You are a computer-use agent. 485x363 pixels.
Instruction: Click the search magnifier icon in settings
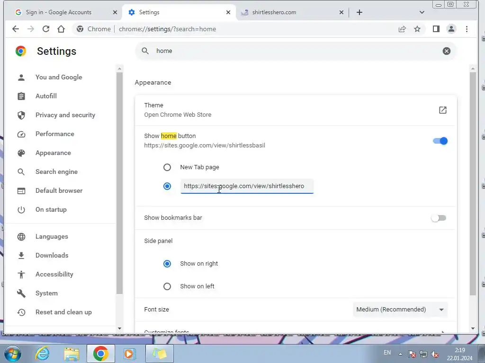145,51
